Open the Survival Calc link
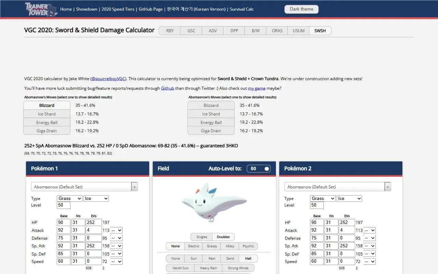This screenshot has height=274, width=438. [x=242, y=9]
